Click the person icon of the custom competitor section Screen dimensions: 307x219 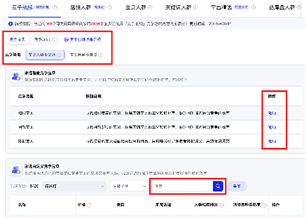tap(16, 170)
